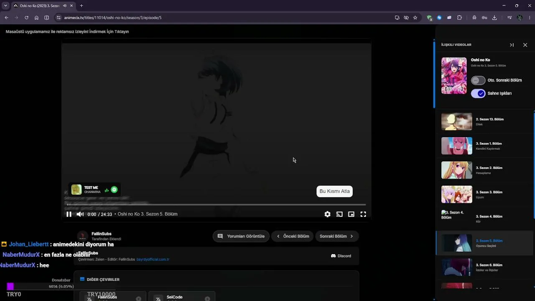Open the password key toolbar icon
The width and height of the screenshot is (535, 301).
[484, 18]
